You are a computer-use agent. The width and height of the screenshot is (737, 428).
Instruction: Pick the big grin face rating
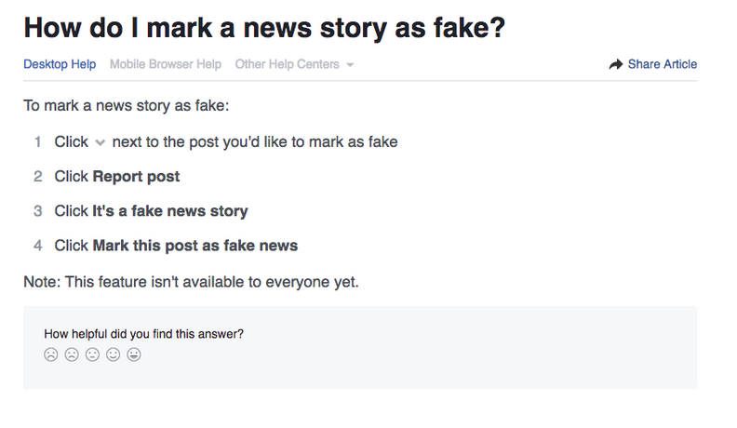pyautogui.click(x=134, y=354)
